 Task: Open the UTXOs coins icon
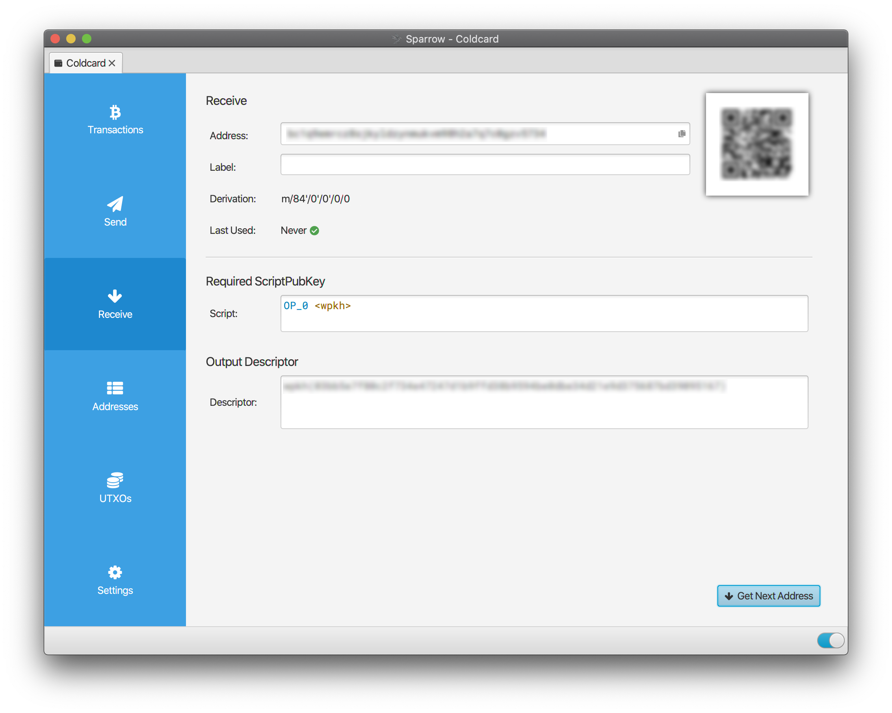click(115, 480)
